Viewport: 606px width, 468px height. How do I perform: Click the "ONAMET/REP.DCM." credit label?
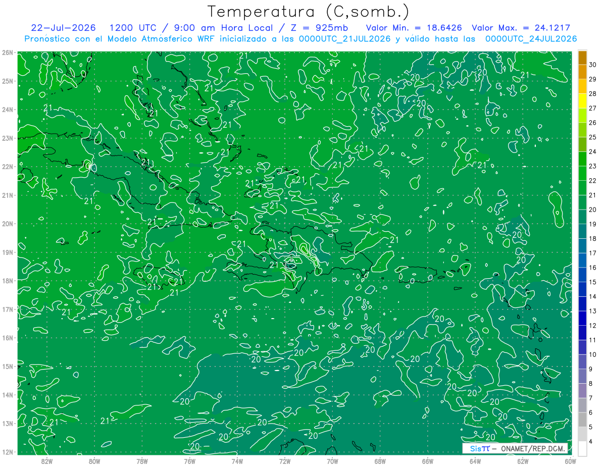point(533,448)
